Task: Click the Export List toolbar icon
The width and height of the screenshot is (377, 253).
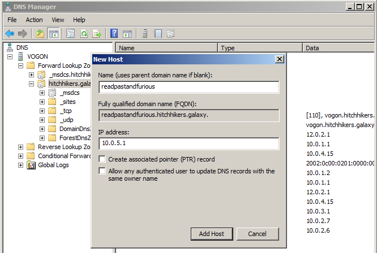Action: 97,34
